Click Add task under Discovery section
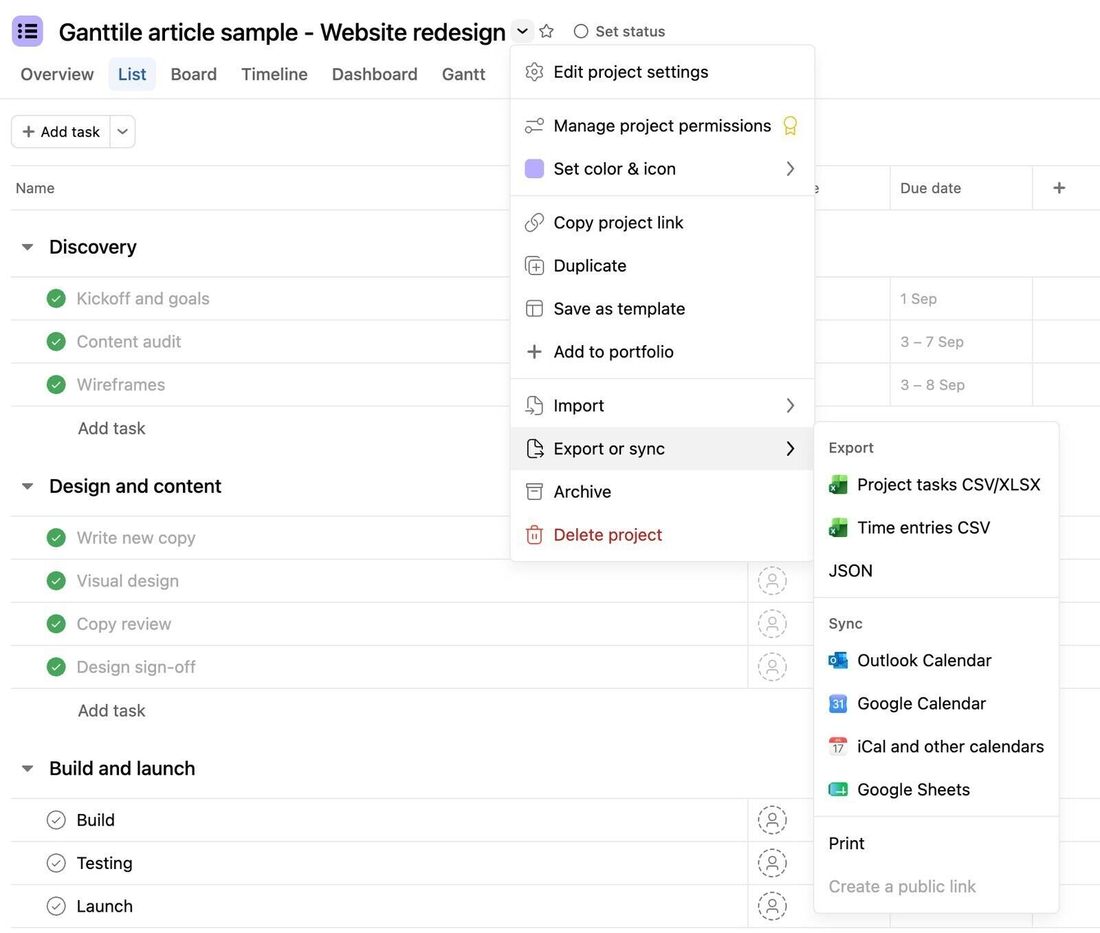Screen dimensions: 1100x933 (x=111, y=428)
